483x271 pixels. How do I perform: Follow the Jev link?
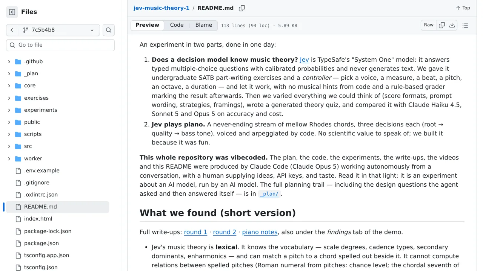pyautogui.click(x=305, y=60)
